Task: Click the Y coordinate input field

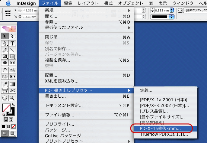Action: tap(30, 17)
